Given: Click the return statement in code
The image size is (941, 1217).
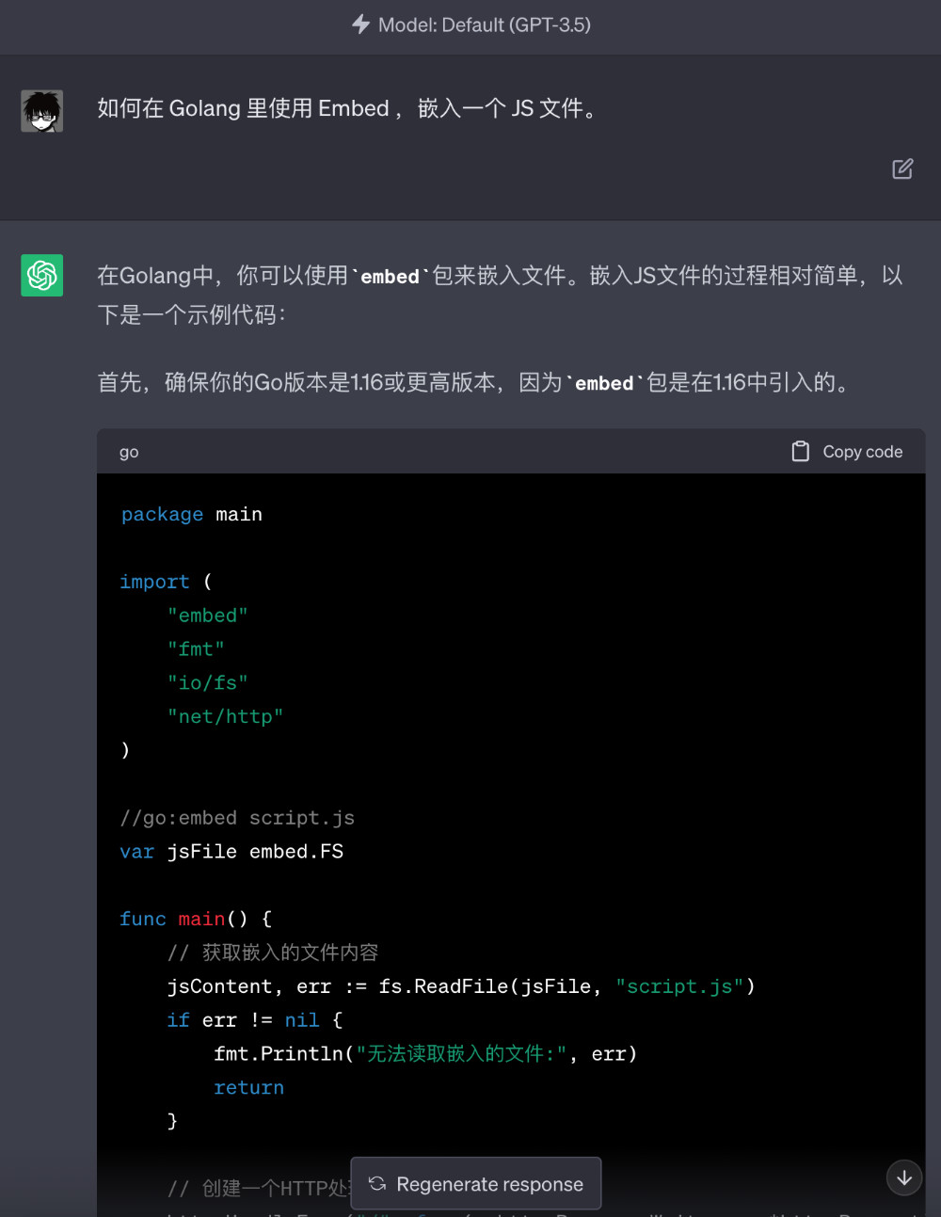Looking at the screenshot, I should (248, 1088).
